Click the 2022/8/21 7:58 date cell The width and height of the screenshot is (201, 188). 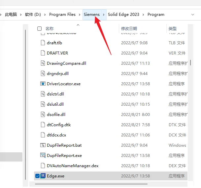pos(135,125)
